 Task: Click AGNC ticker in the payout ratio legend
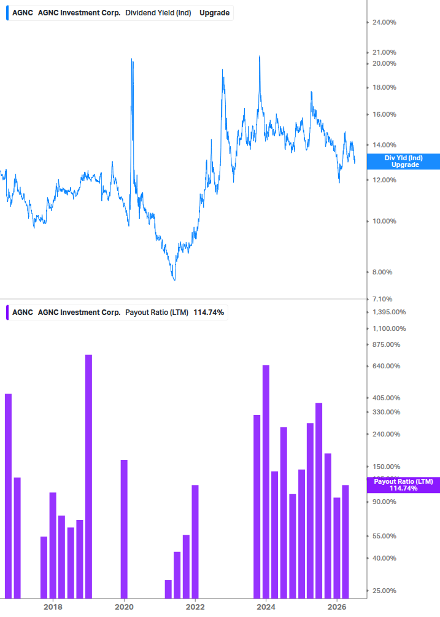tap(23, 312)
